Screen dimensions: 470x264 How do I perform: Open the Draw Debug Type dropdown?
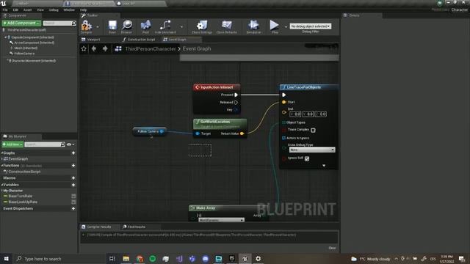(x=312, y=150)
